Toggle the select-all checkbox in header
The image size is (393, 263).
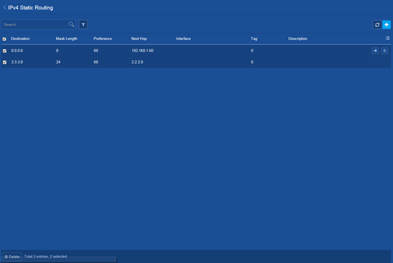[x=4, y=38]
